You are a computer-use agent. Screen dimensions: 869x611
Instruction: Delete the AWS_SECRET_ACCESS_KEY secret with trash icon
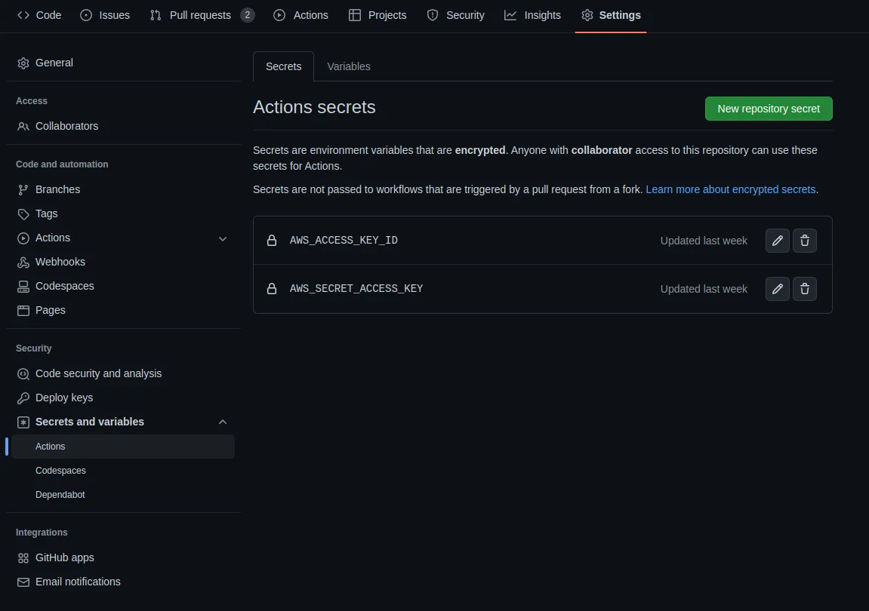[805, 289]
